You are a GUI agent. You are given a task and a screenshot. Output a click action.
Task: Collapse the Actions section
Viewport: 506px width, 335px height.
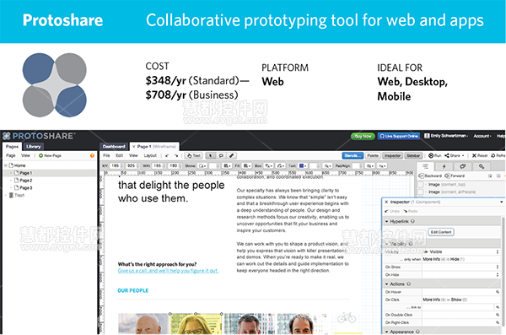(x=387, y=284)
